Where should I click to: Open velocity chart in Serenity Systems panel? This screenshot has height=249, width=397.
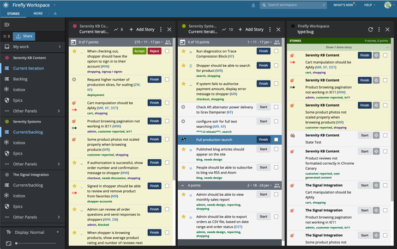(x=227, y=29)
